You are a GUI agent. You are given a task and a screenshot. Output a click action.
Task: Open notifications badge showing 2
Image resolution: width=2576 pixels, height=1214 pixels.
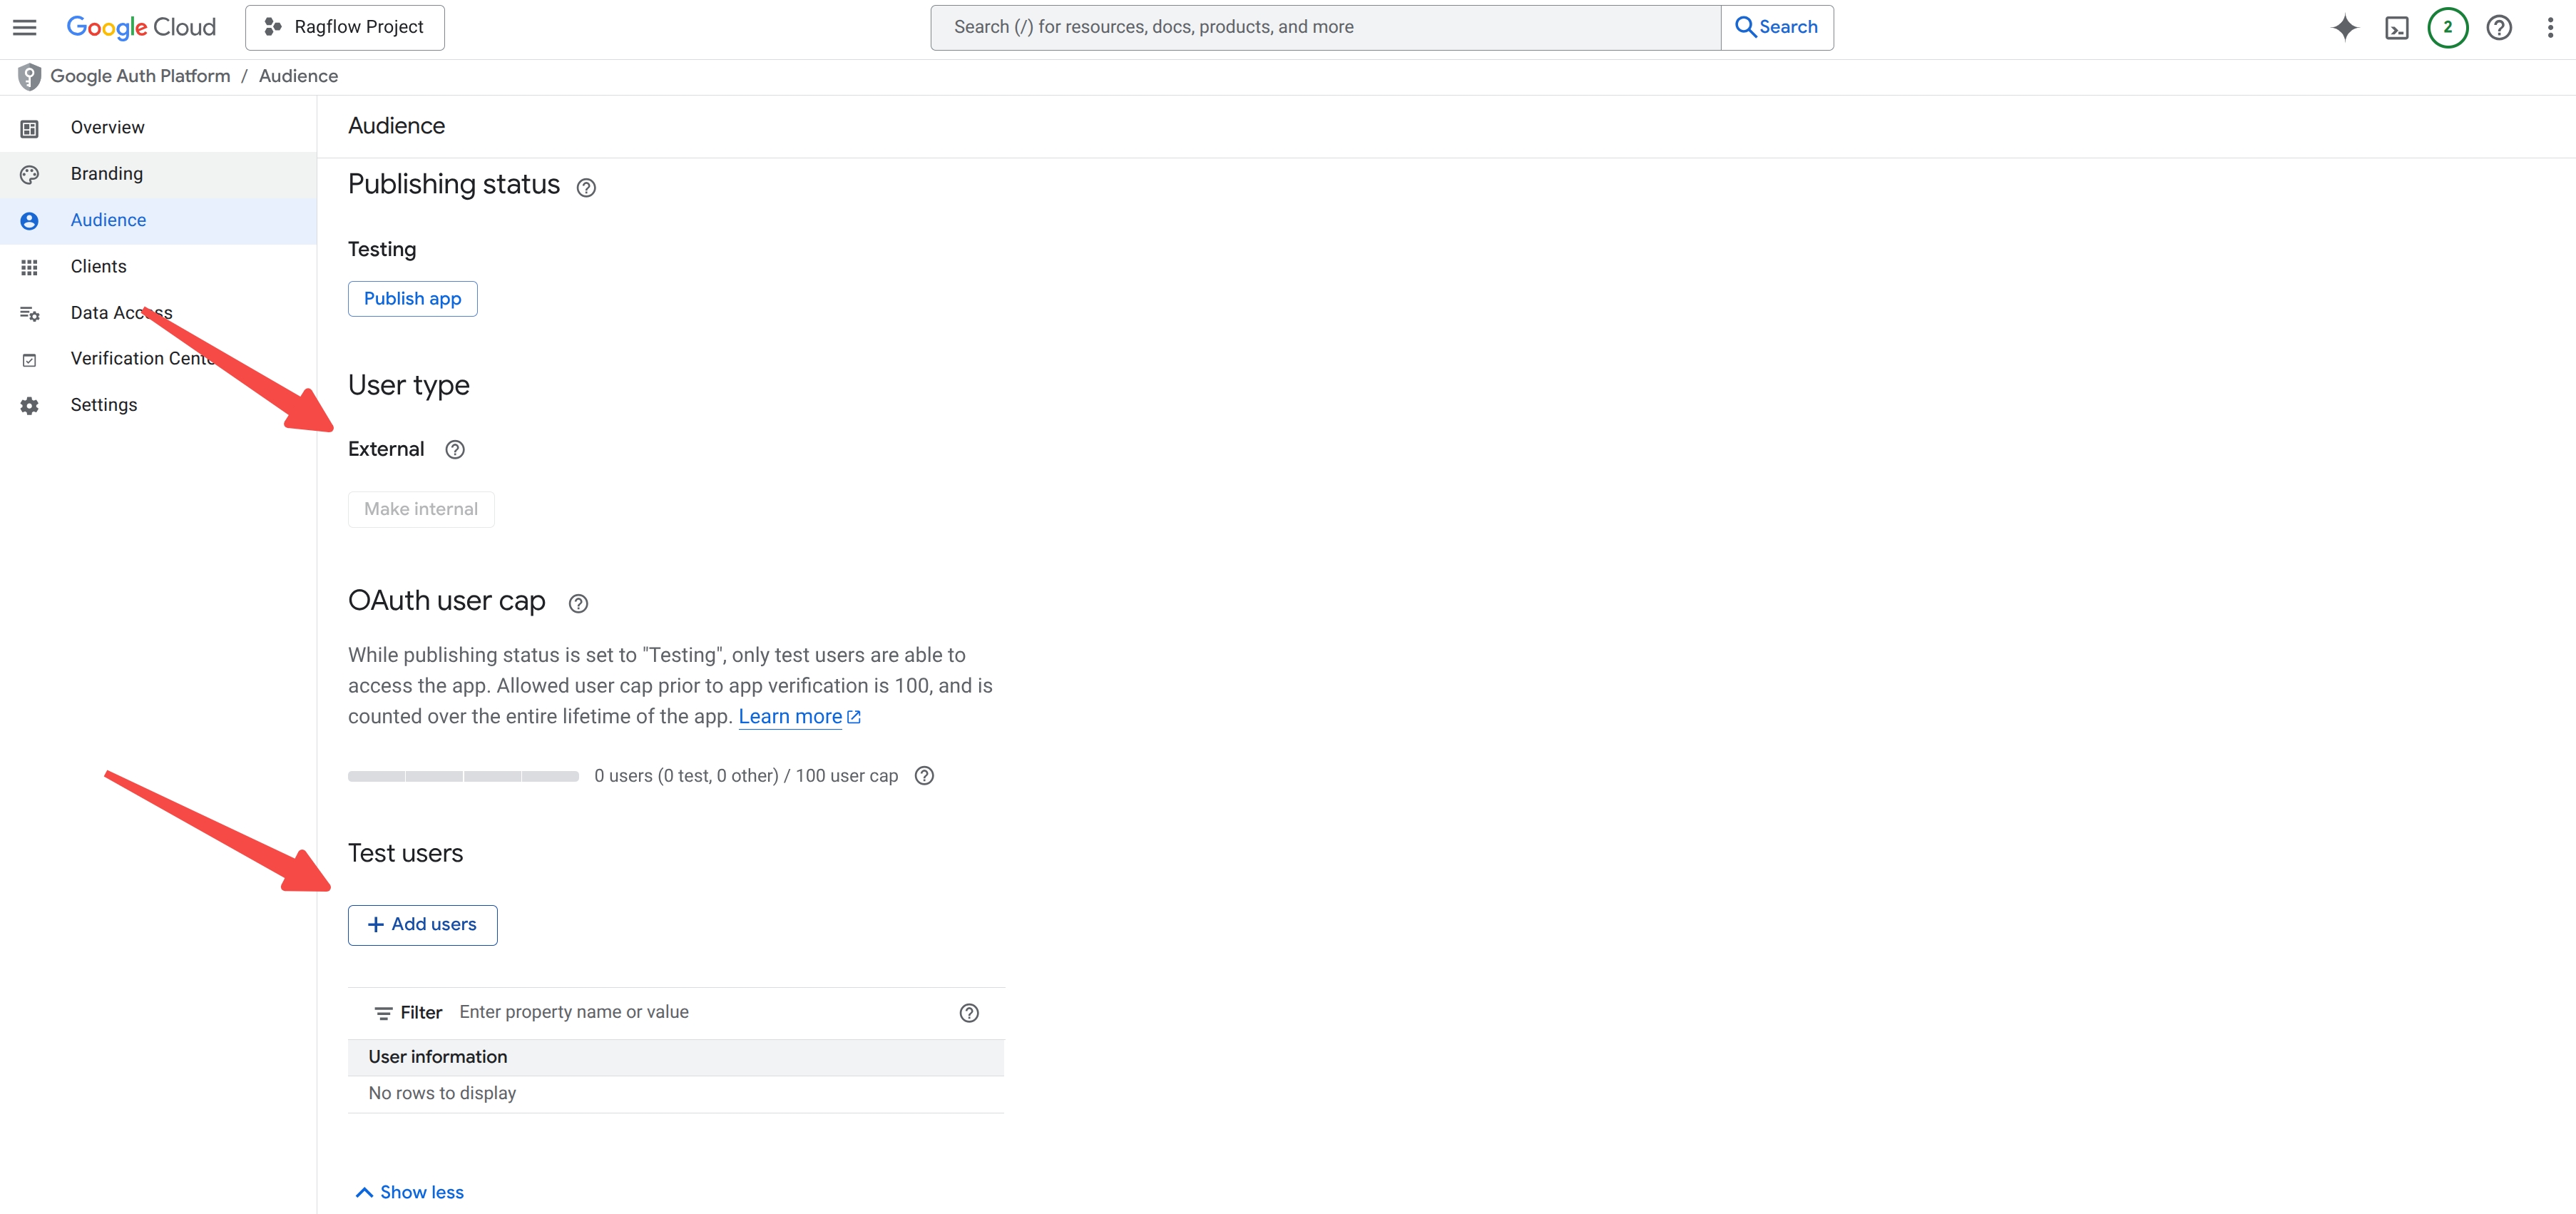2448,27
